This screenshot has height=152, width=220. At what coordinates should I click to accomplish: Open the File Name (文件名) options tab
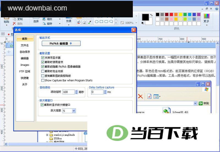[25, 45]
